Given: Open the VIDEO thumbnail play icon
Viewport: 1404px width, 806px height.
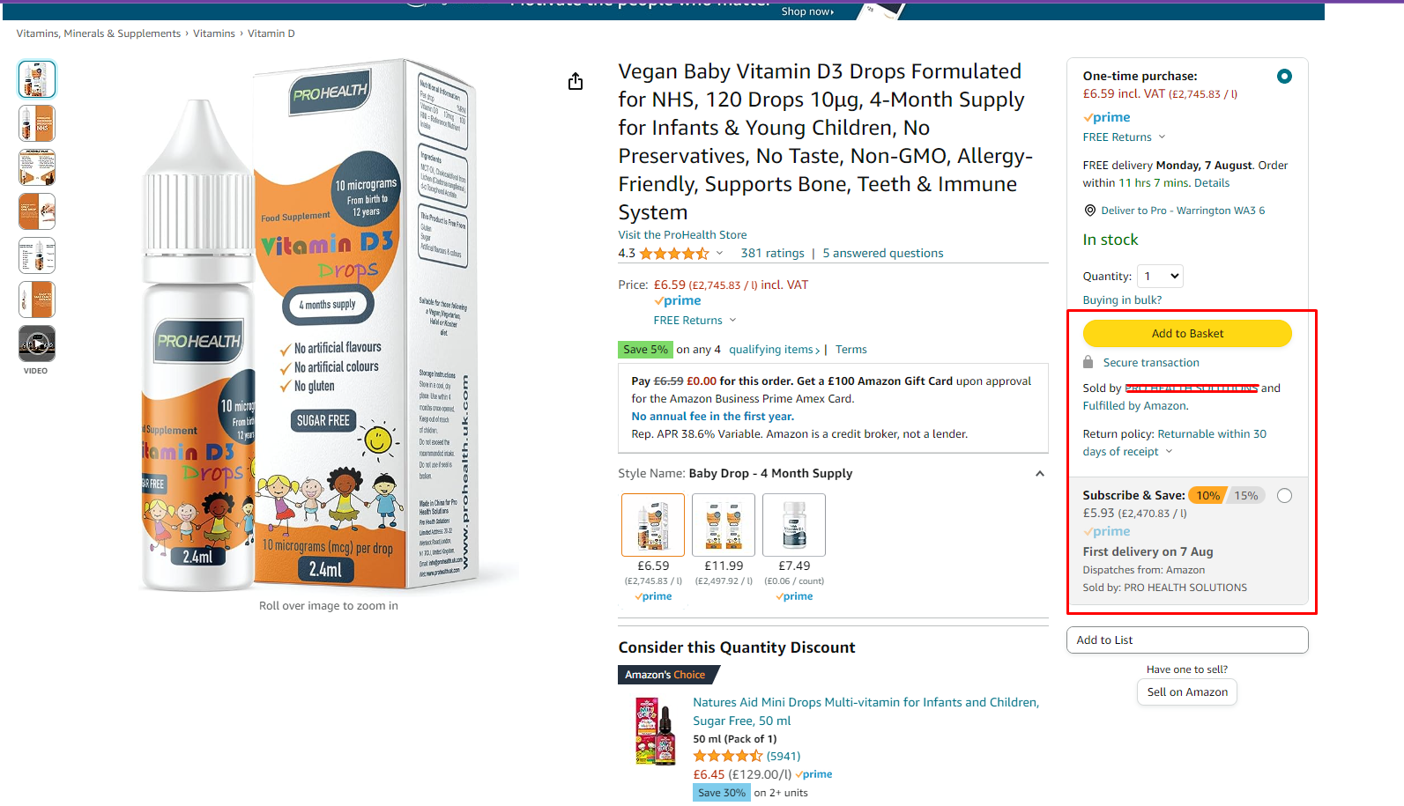Looking at the screenshot, I should [37, 344].
